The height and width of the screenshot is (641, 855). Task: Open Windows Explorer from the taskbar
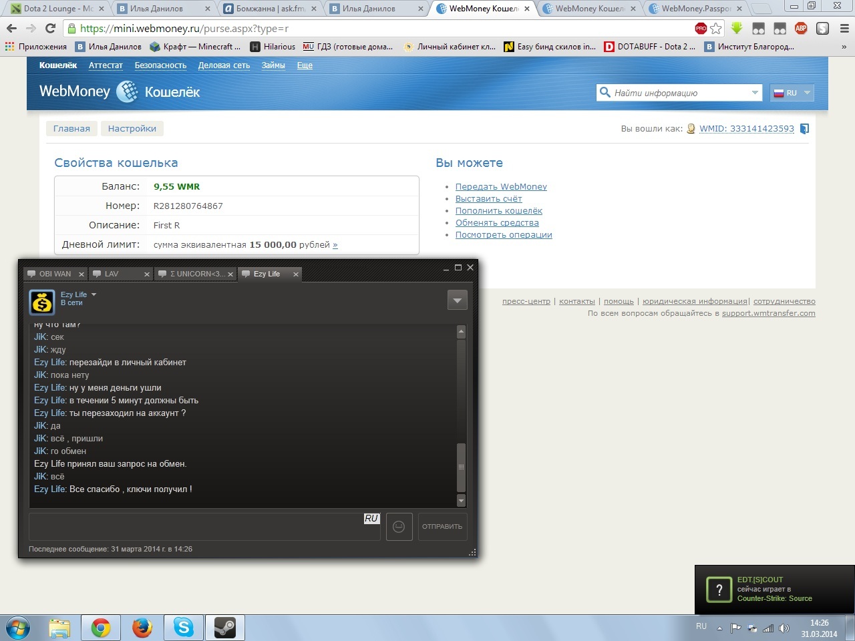59,628
